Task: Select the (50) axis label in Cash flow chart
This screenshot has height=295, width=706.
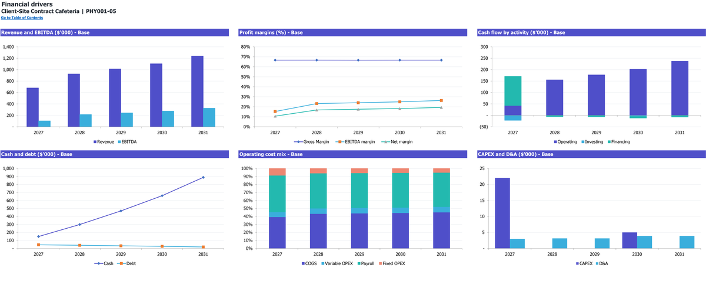Action: click(484, 127)
